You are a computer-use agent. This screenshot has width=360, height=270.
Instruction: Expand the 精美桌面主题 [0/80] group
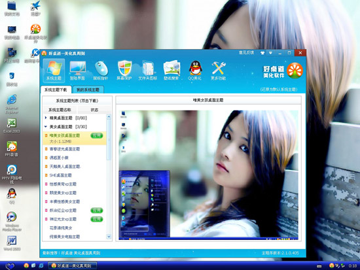[x=46, y=118]
